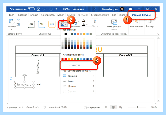Click английский (США) language indicator
This screenshot has height=115, width=166.
[58, 107]
